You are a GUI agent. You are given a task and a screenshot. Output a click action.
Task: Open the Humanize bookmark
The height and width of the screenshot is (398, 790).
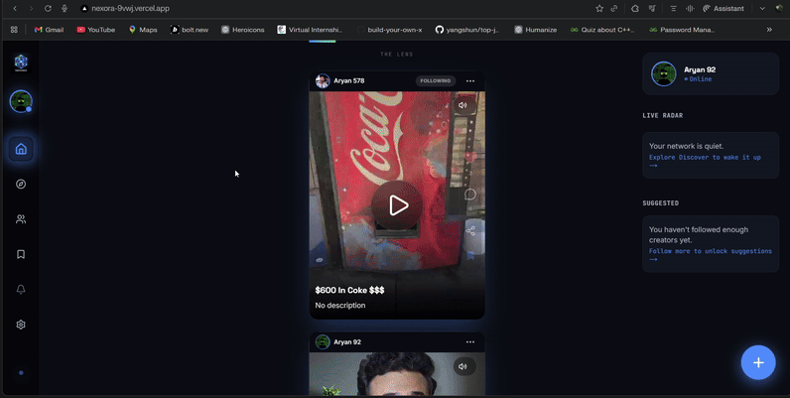coord(536,30)
